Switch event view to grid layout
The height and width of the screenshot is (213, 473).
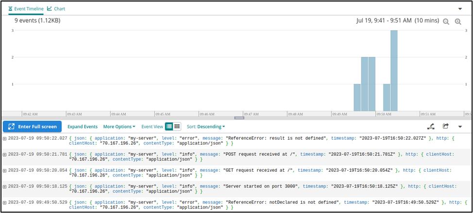(x=177, y=127)
